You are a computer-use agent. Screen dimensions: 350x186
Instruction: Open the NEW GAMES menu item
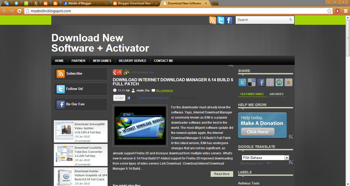pyautogui.click(x=102, y=61)
